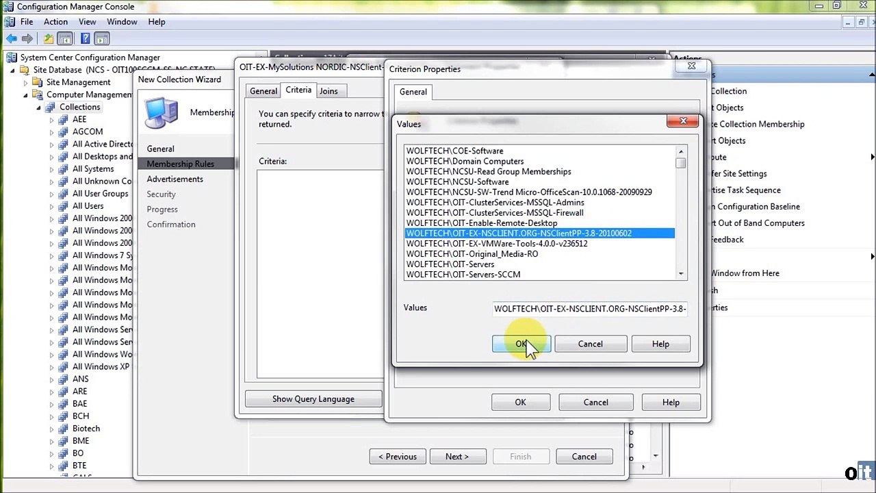The image size is (876, 493).
Task: Expand the Biotech collection node
Action: [x=51, y=429]
